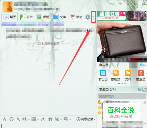This screenshot has height=128, width=147.
Task: Click the gift icon in toolbar
Action: [x=50, y=119]
